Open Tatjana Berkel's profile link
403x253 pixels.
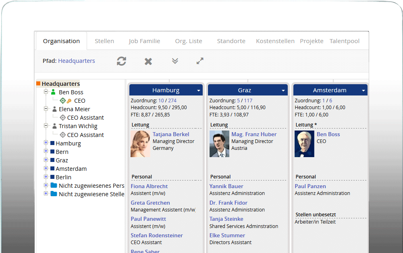tap(171, 134)
